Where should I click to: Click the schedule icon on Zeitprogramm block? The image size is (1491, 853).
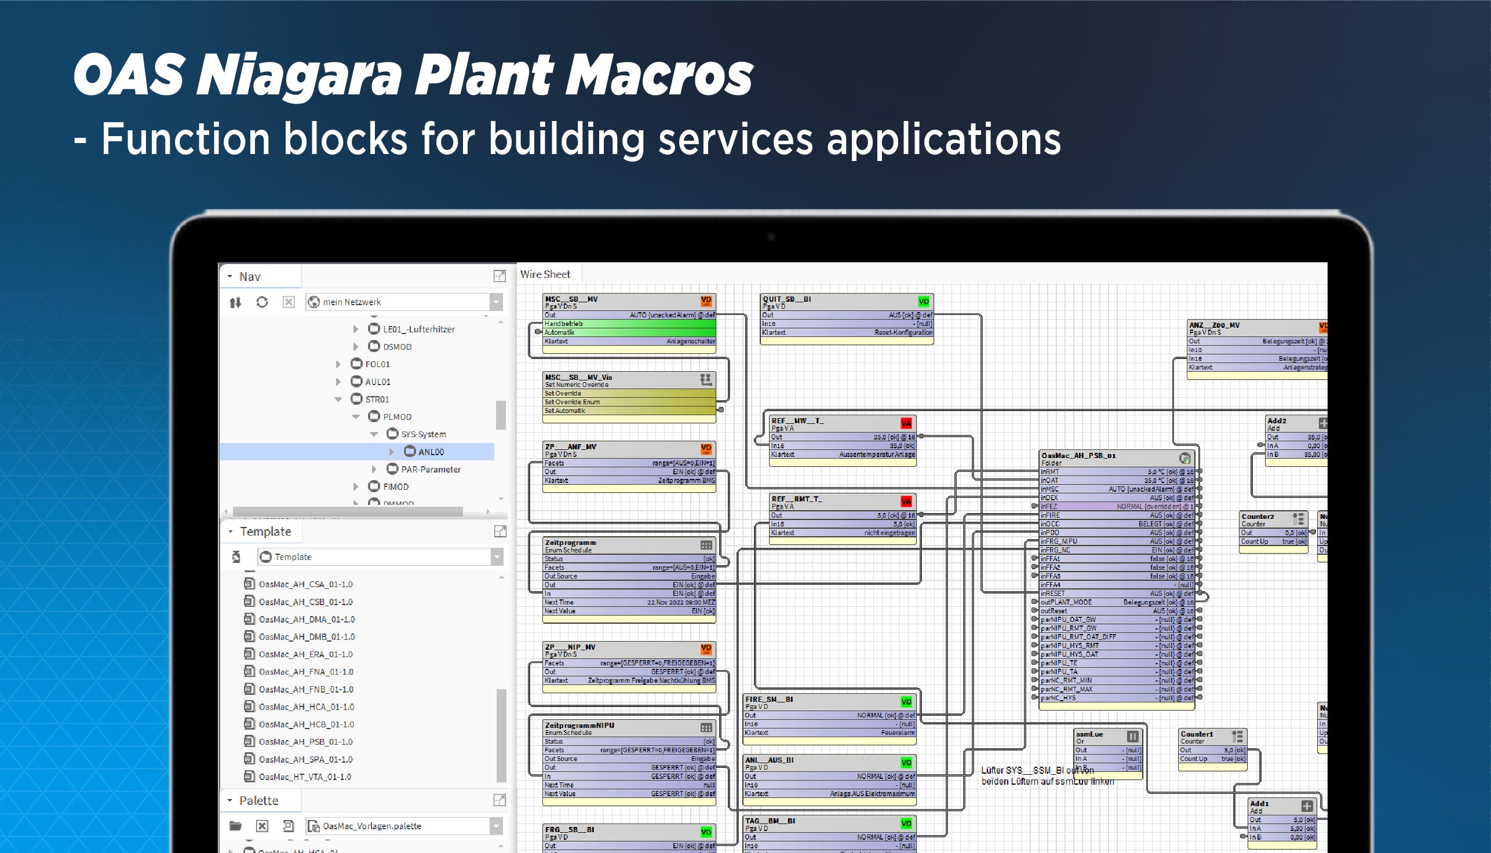[x=706, y=546]
